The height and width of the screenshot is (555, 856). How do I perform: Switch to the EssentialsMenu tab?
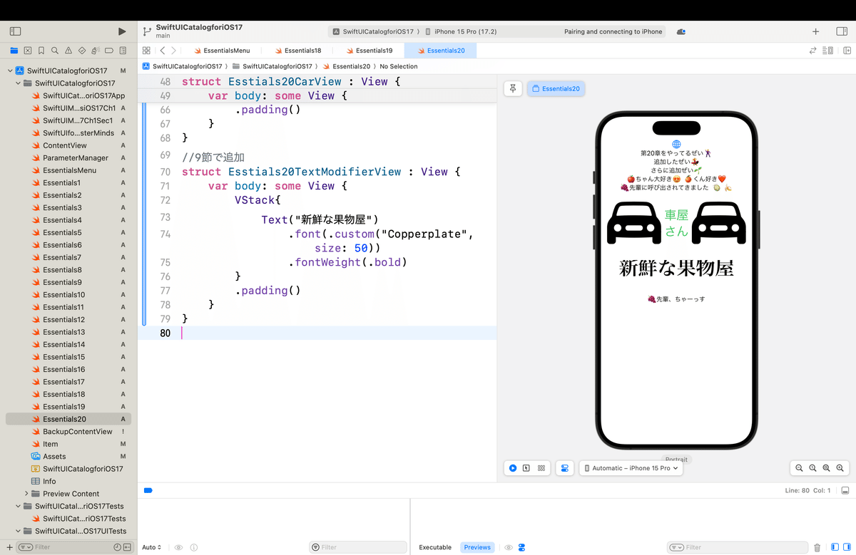(x=221, y=51)
